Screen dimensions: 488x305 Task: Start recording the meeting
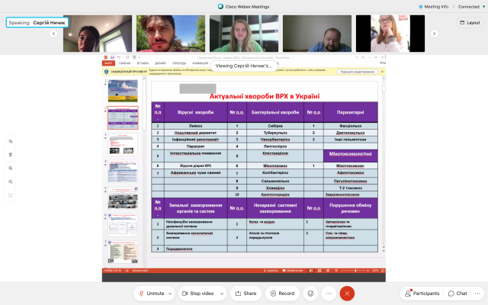282,294
